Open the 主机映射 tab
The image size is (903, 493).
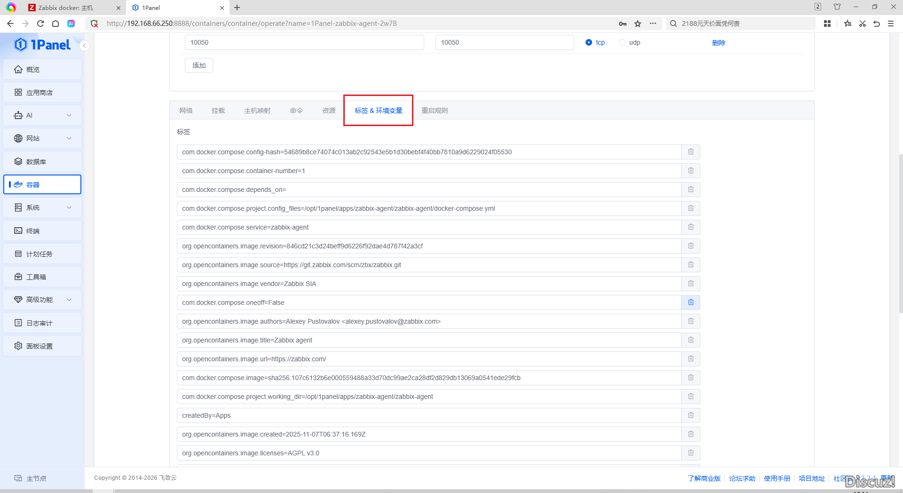pyautogui.click(x=257, y=111)
